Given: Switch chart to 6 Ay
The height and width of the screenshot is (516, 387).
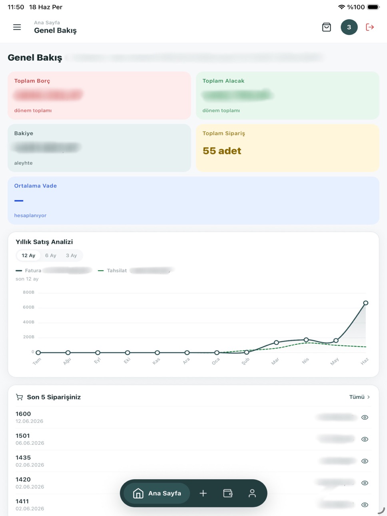Looking at the screenshot, I should coord(51,256).
